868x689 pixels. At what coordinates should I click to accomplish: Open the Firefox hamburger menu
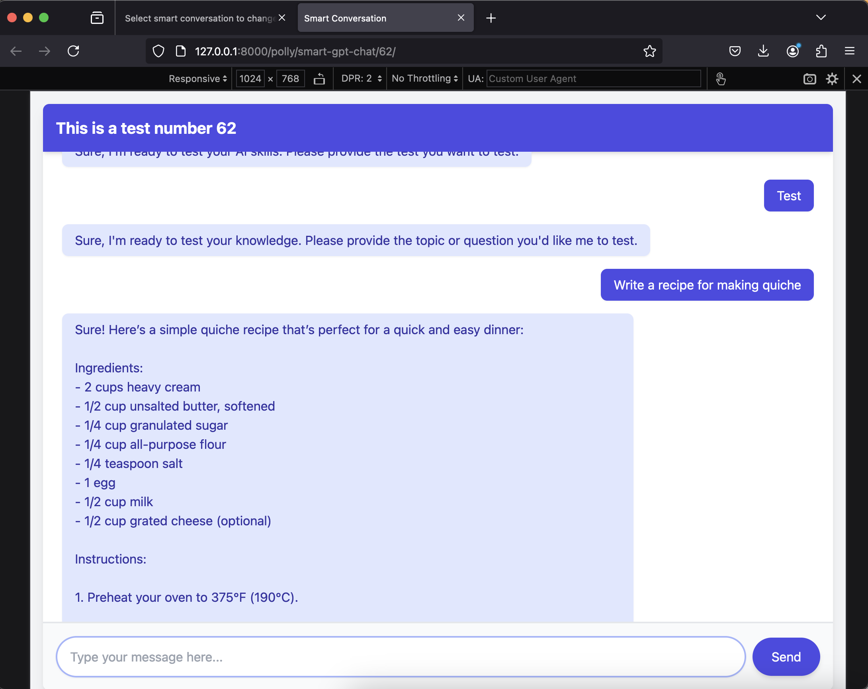point(849,51)
